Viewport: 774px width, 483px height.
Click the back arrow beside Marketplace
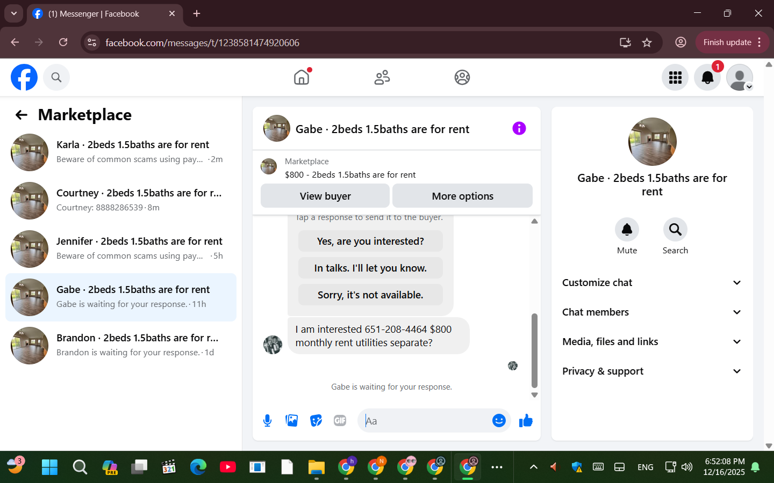coord(21,115)
